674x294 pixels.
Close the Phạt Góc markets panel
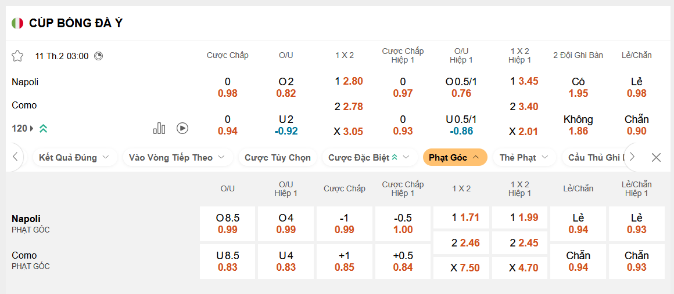tap(656, 157)
